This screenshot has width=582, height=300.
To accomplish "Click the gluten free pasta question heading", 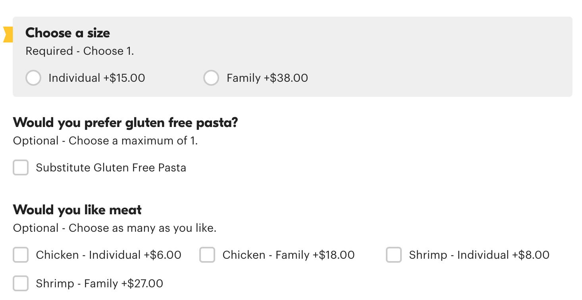I will (125, 123).
